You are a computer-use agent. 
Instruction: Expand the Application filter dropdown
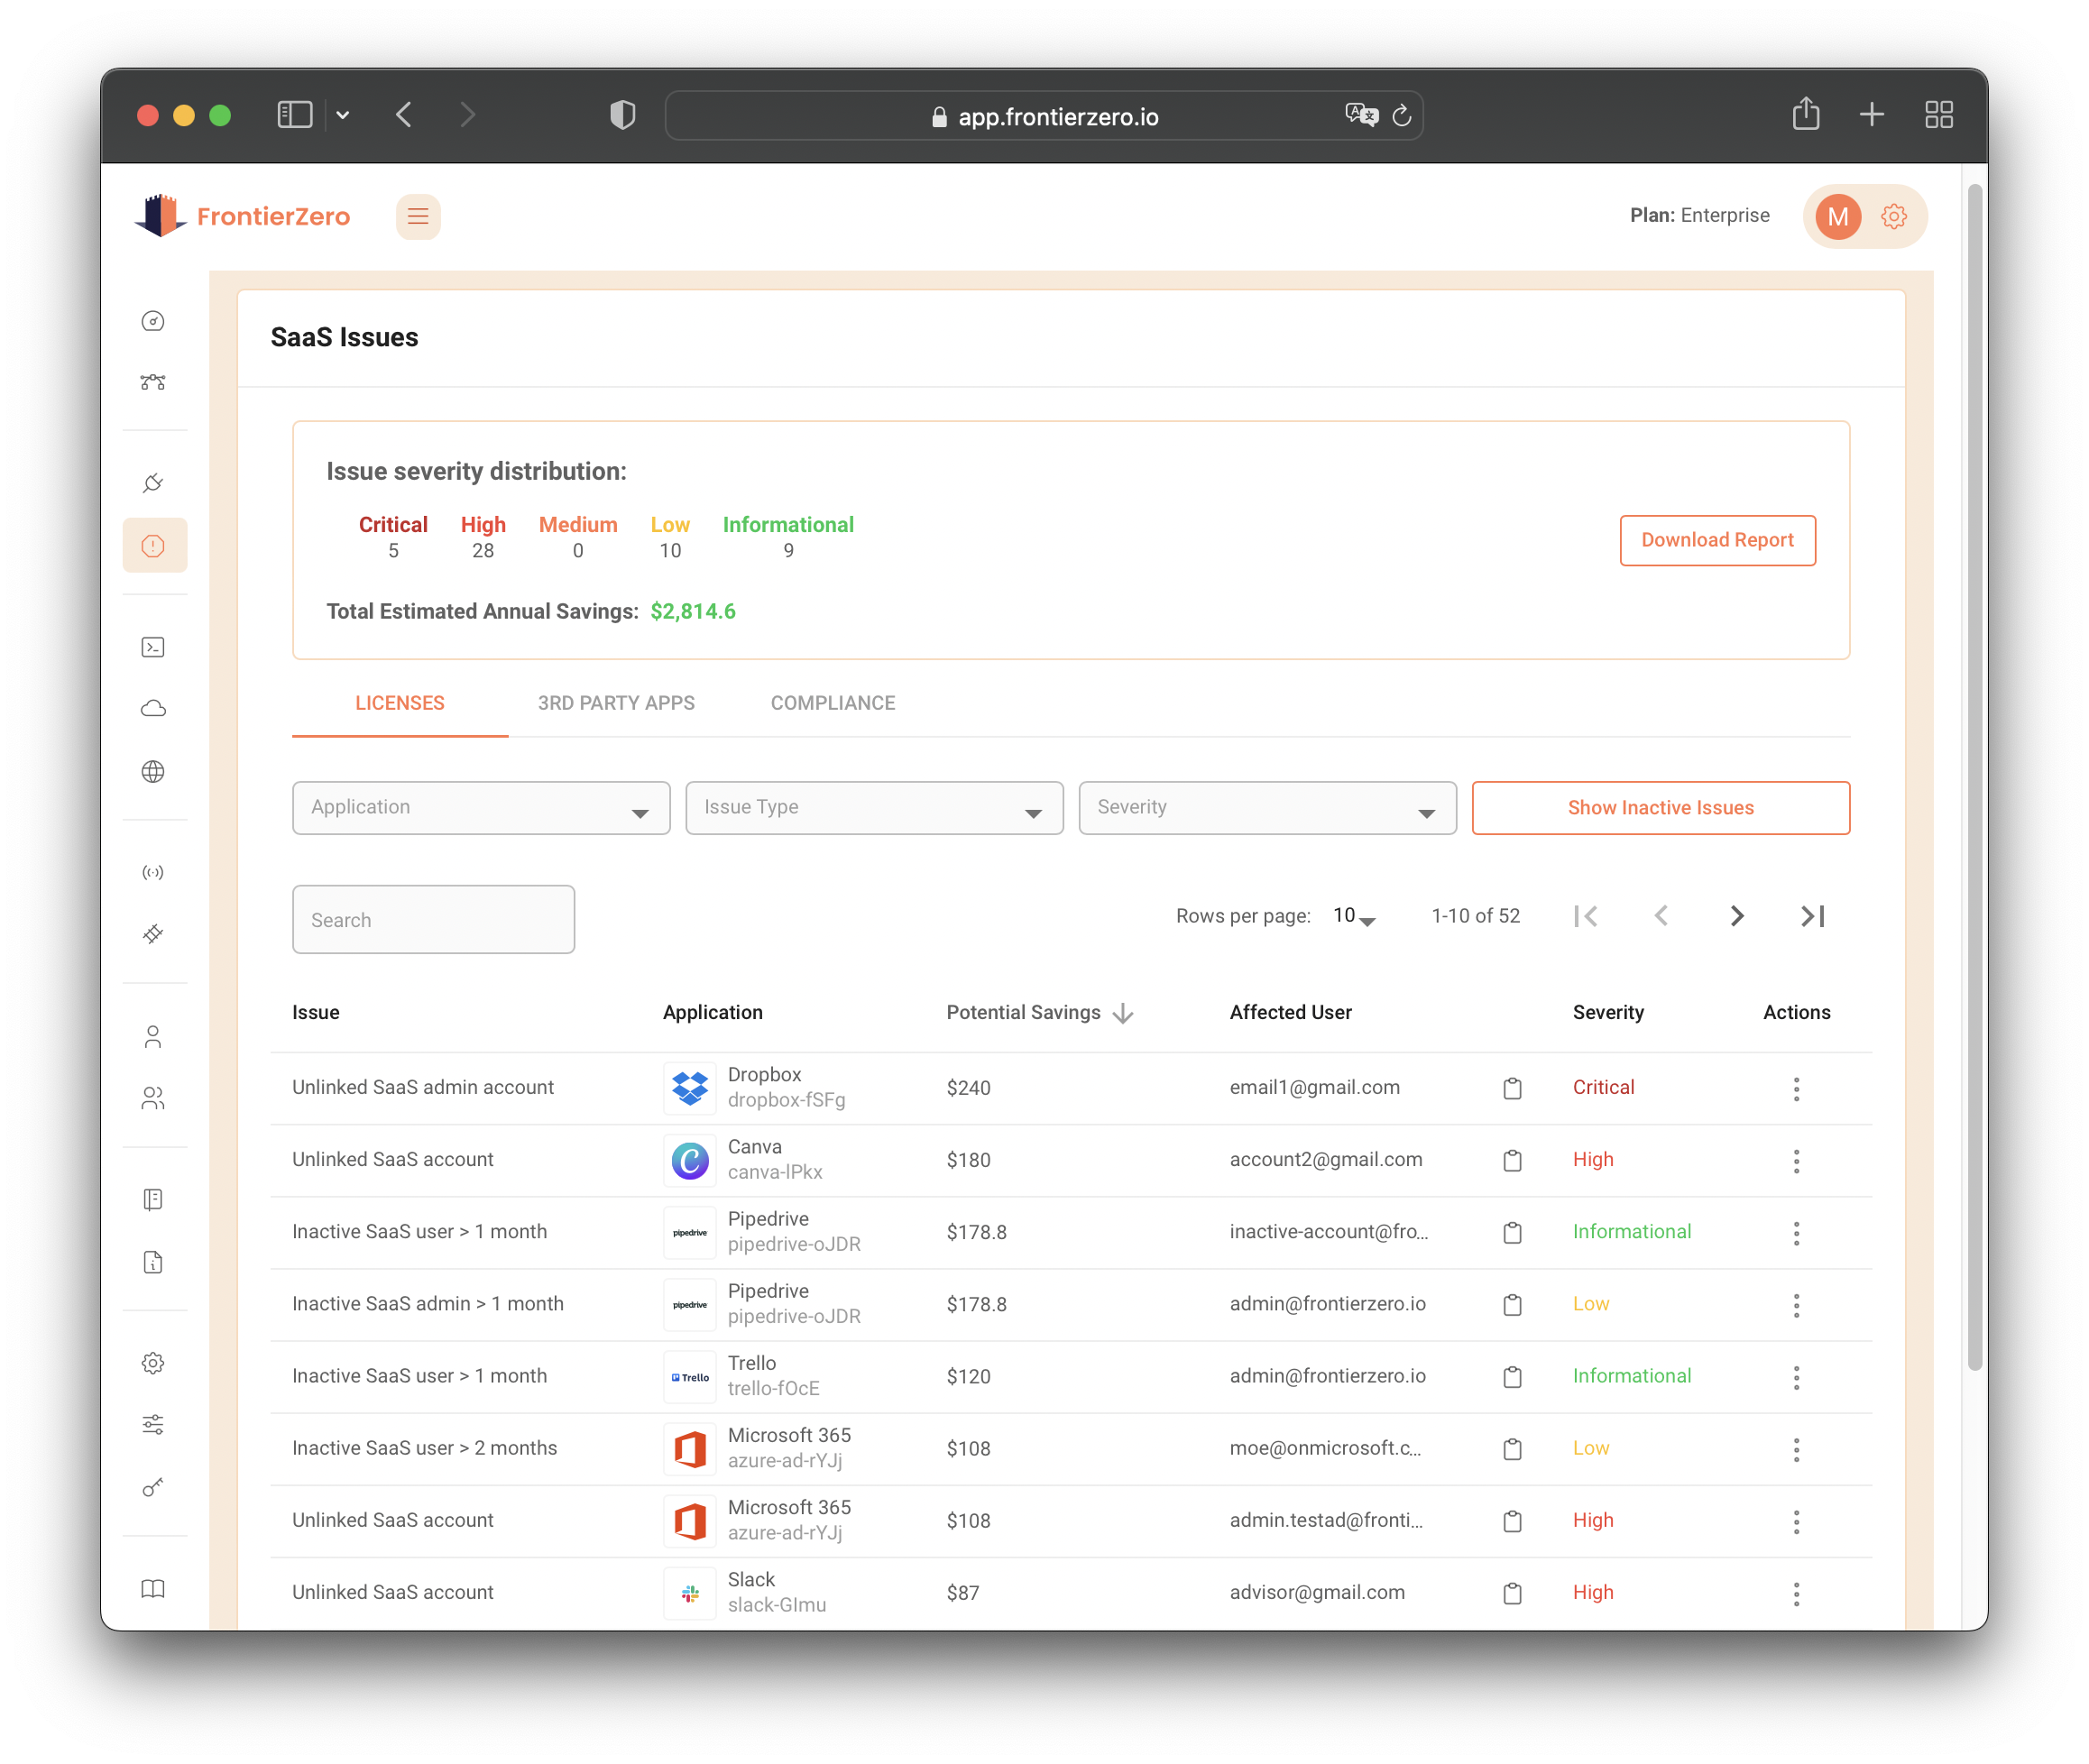(481, 808)
